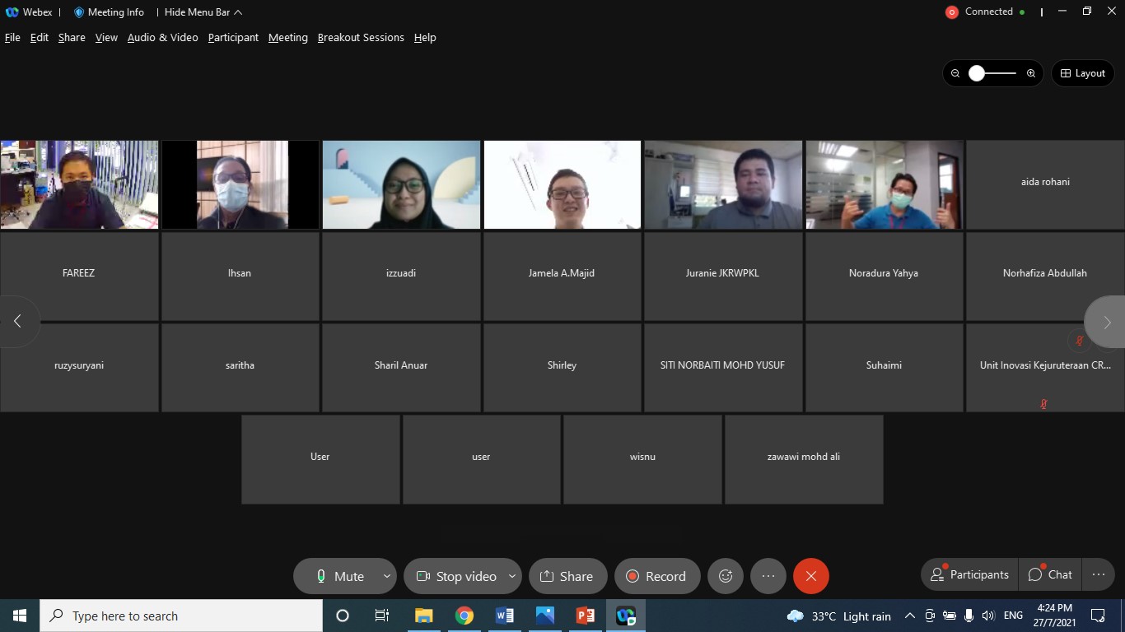Open Breakout Sessions menu
The height and width of the screenshot is (632, 1125).
tap(361, 38)
